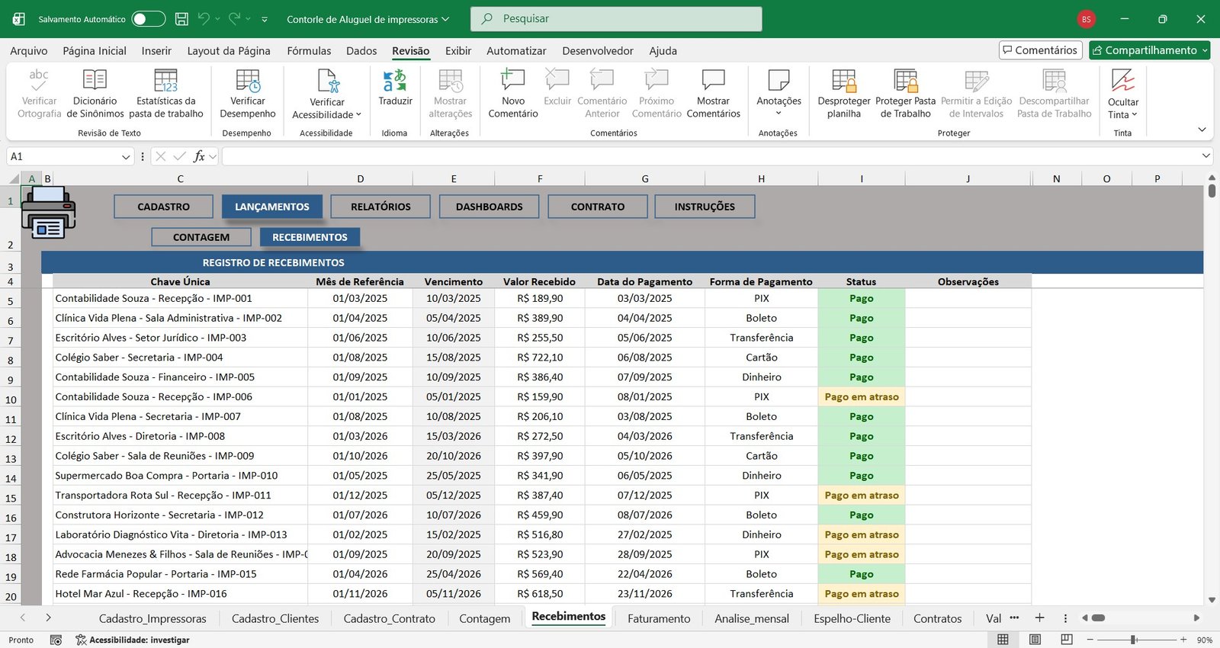
Task: Switch to Page Layout view
Action: click(x=1035, y=640)
